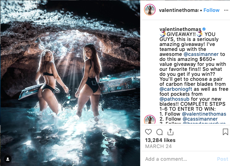This screenshot has height=166, width=230.
Task: Click the valentinethomas username in header
Action: (179, 10)
